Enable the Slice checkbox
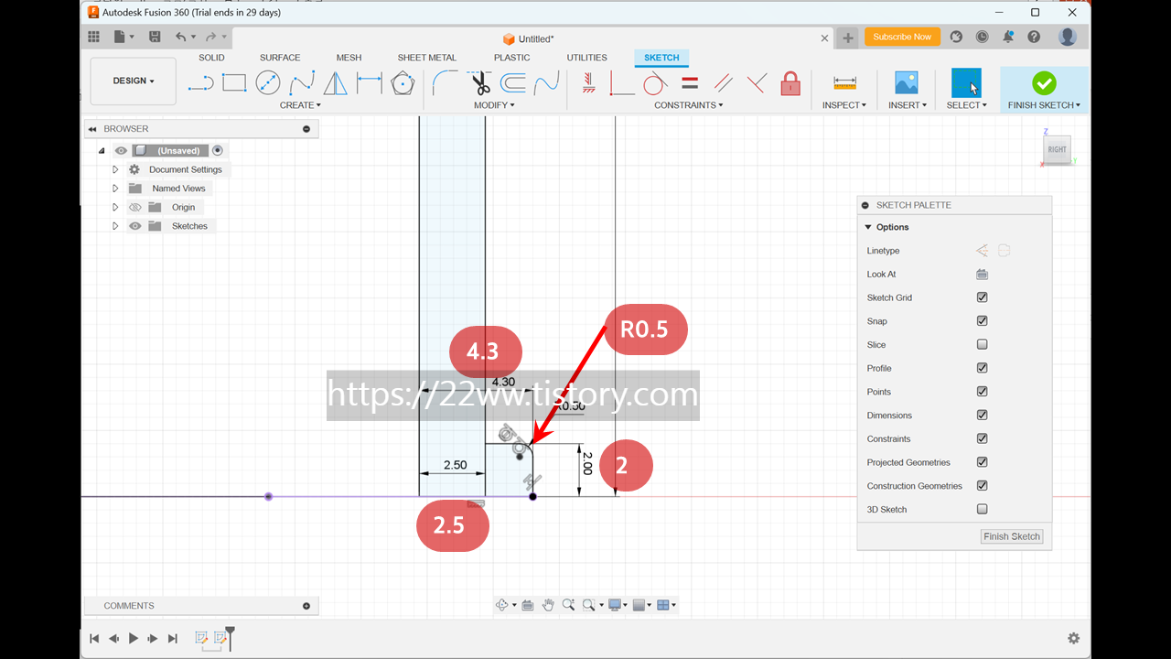Viewport: 1171px width, 659px height. tap(982, 345)
